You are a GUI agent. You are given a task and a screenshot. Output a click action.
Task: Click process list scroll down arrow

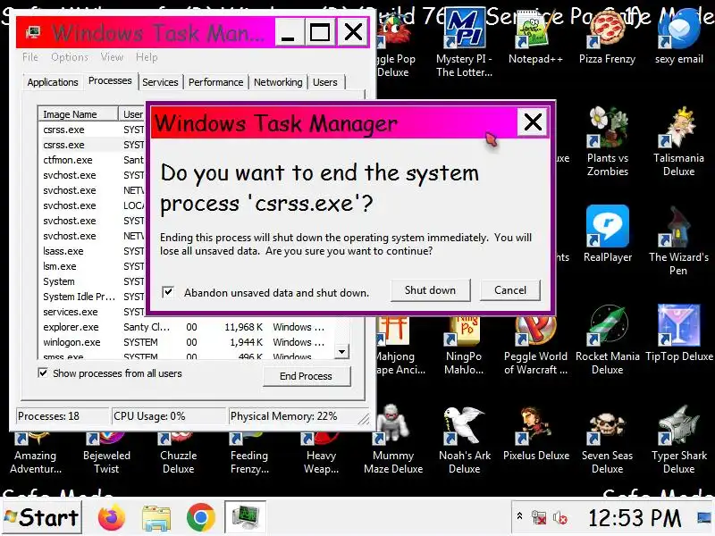coord(342,351)
